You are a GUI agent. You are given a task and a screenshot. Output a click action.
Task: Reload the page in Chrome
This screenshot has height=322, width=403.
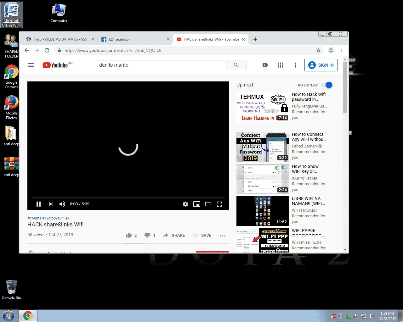pos(47,50)
